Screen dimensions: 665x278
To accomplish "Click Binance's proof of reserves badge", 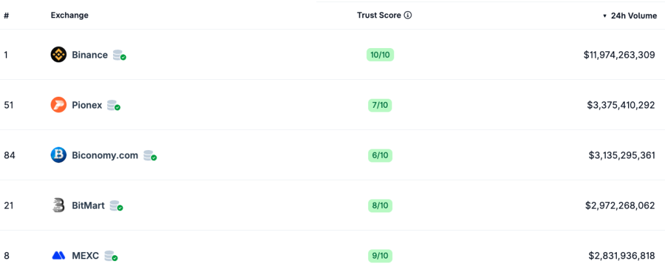I will pos(119,55).
